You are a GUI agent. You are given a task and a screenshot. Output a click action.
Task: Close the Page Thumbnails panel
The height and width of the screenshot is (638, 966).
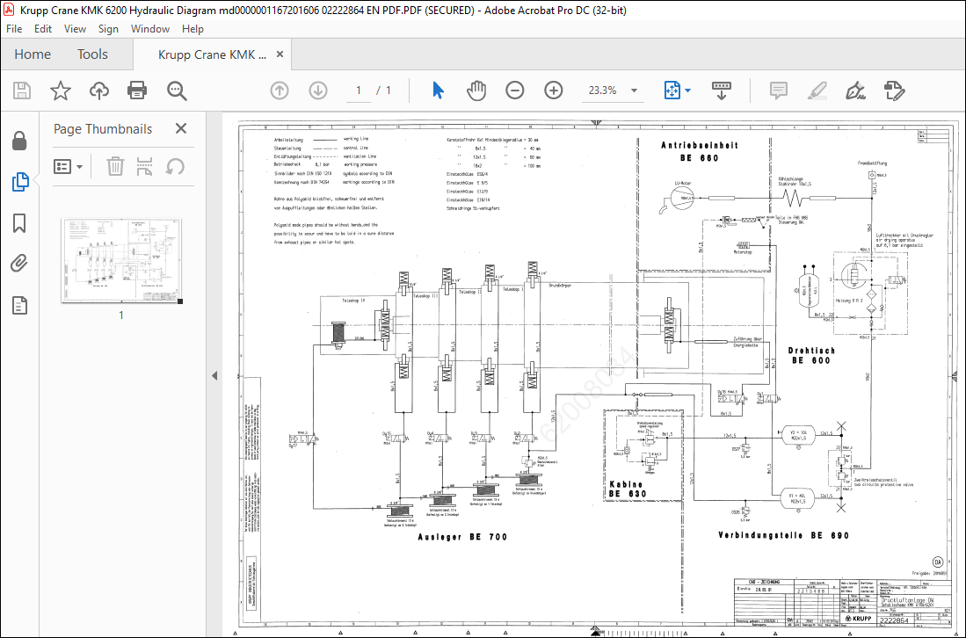180,128
